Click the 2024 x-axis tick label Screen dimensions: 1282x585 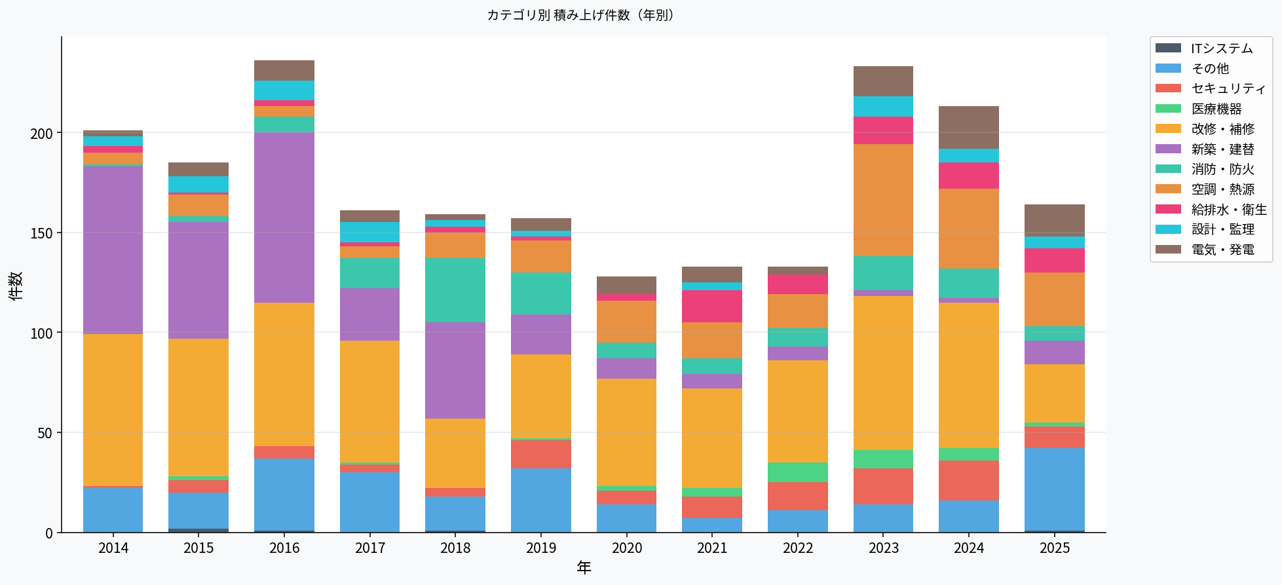(969, 548)
